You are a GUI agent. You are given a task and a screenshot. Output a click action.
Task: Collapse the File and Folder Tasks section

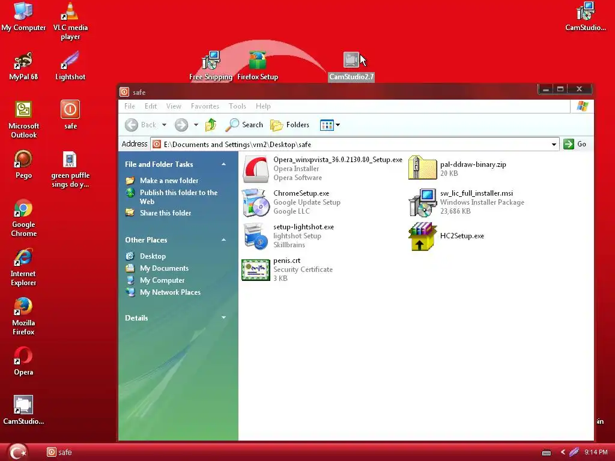click(x=223, y=164)
